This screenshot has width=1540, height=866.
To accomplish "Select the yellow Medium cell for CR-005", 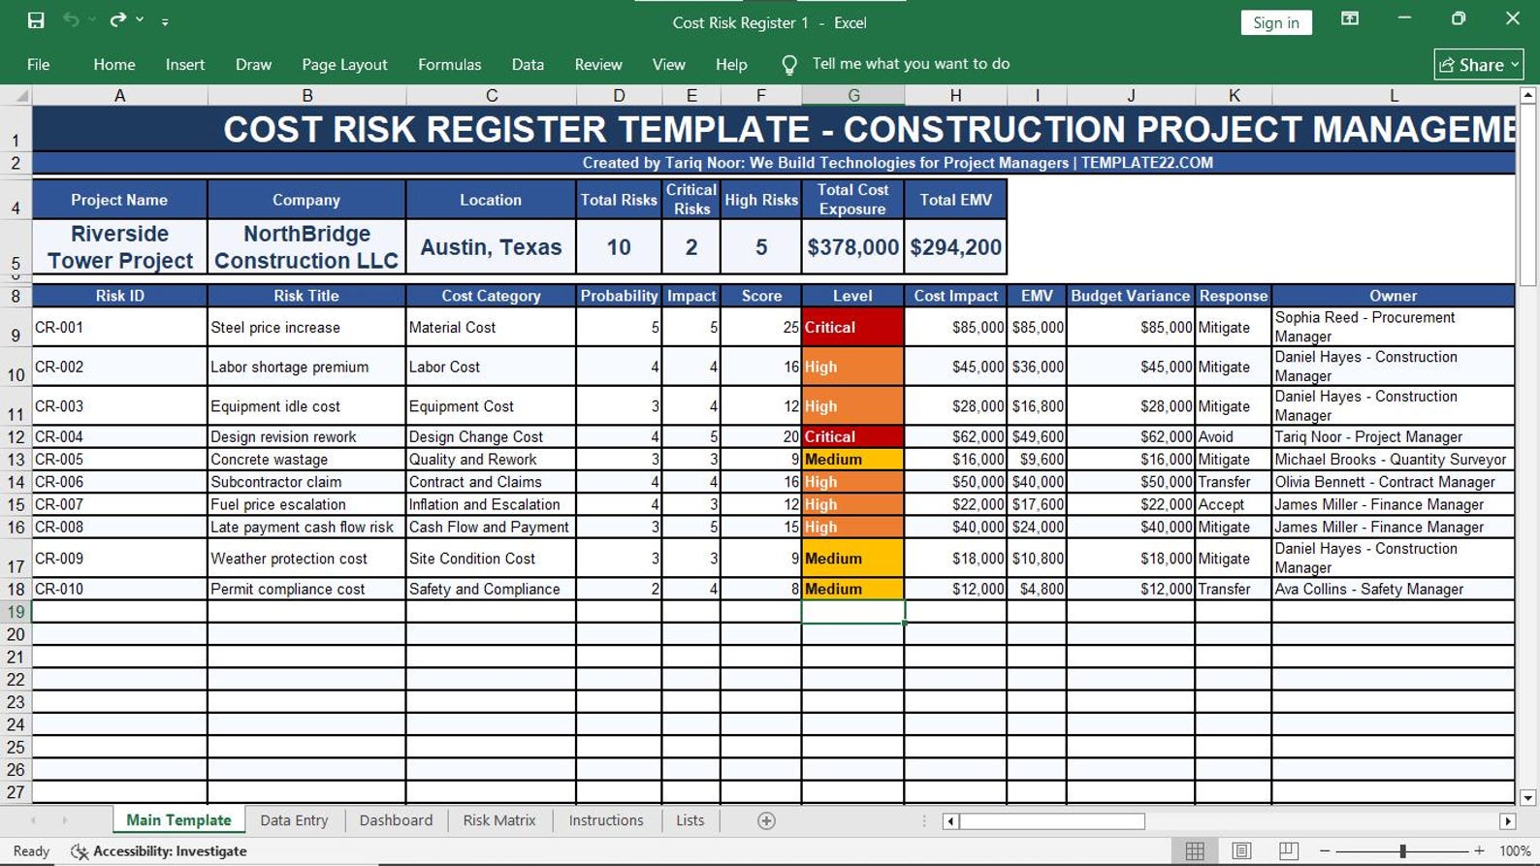I will point(853,460).
